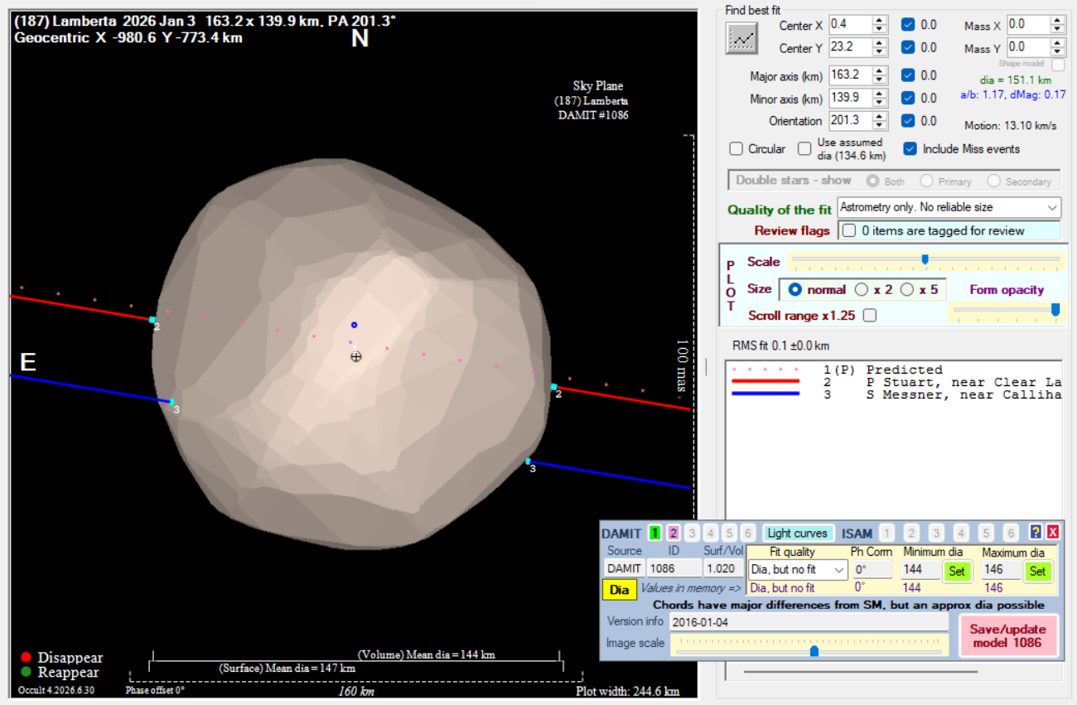Screen dimensions: 1077x705
Task: Toggle the Center X fix checkbox
Action: [x=909, y=25]
